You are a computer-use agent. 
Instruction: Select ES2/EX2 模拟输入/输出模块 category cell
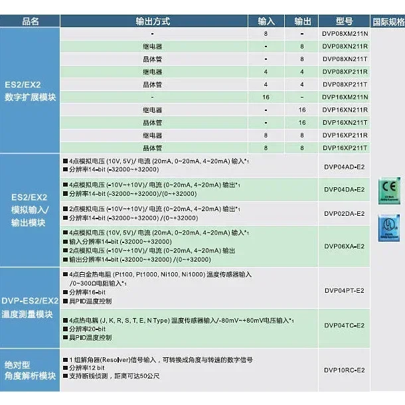(30, 210)
